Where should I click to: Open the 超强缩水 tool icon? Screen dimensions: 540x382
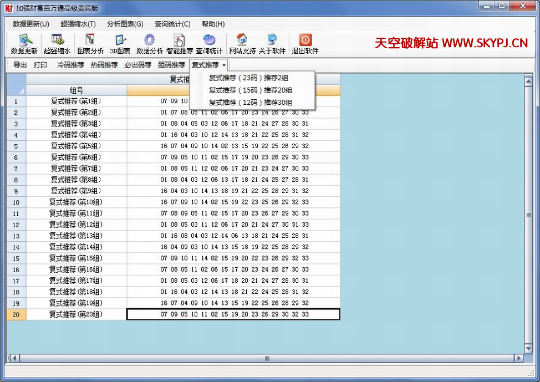point(57,40)
